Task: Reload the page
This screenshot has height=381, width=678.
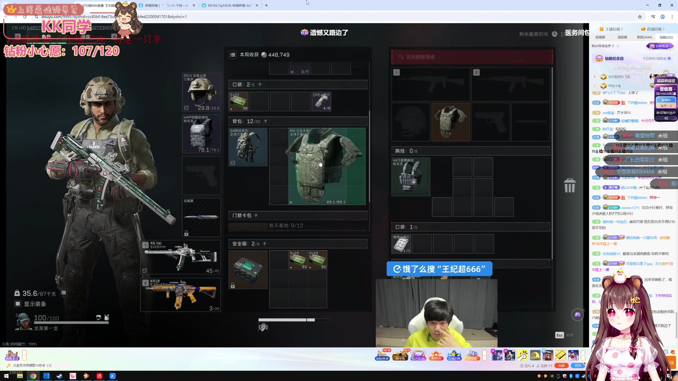Action: click(25, 17)
